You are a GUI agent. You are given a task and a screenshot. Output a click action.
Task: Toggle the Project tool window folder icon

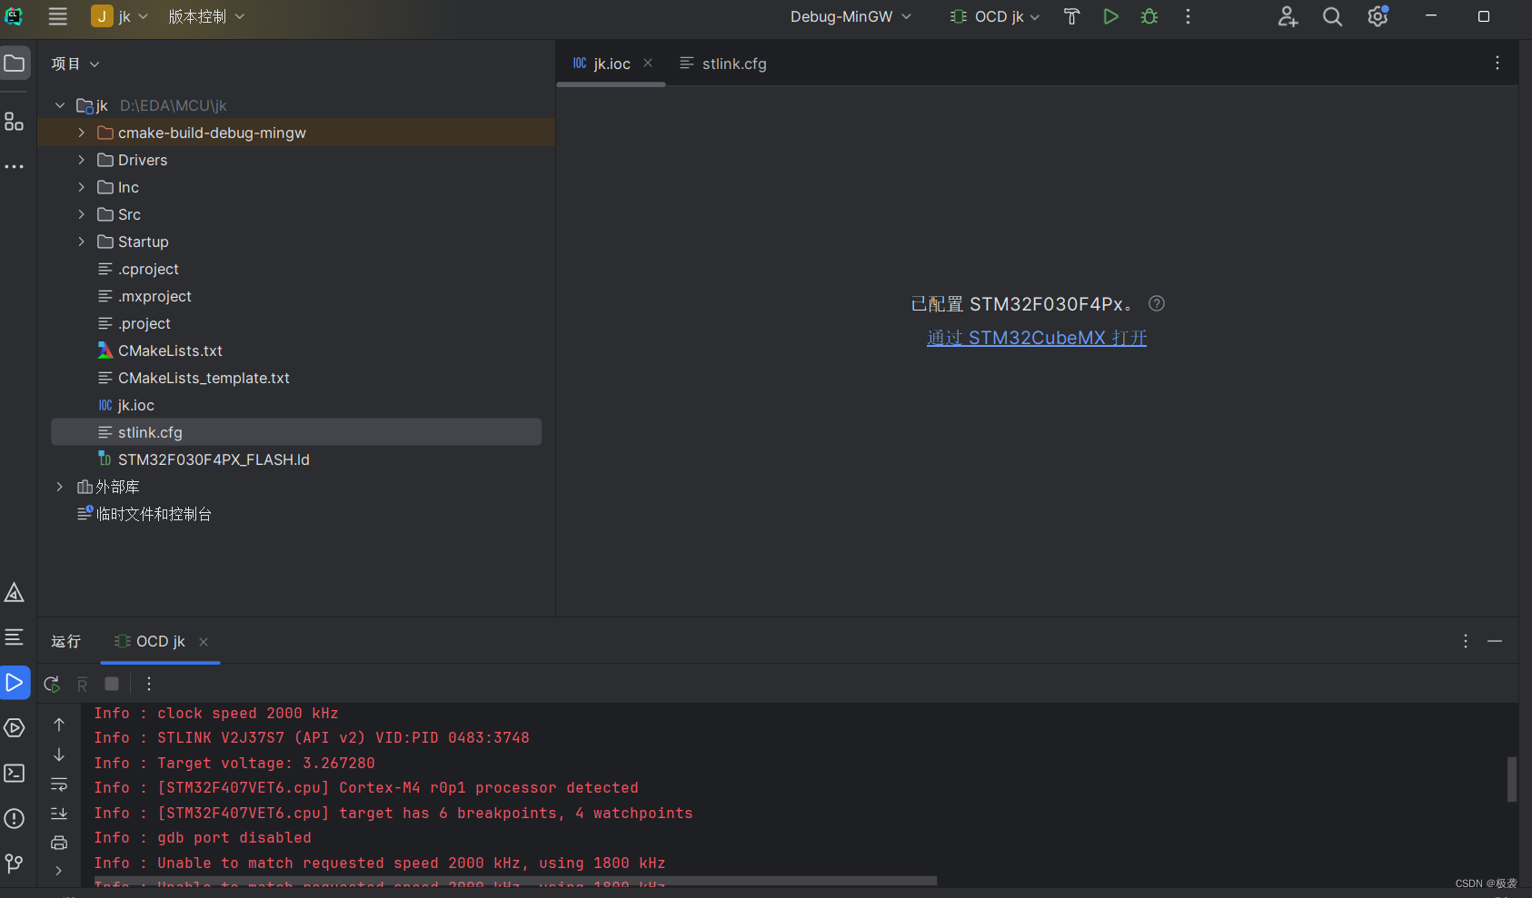15,63
